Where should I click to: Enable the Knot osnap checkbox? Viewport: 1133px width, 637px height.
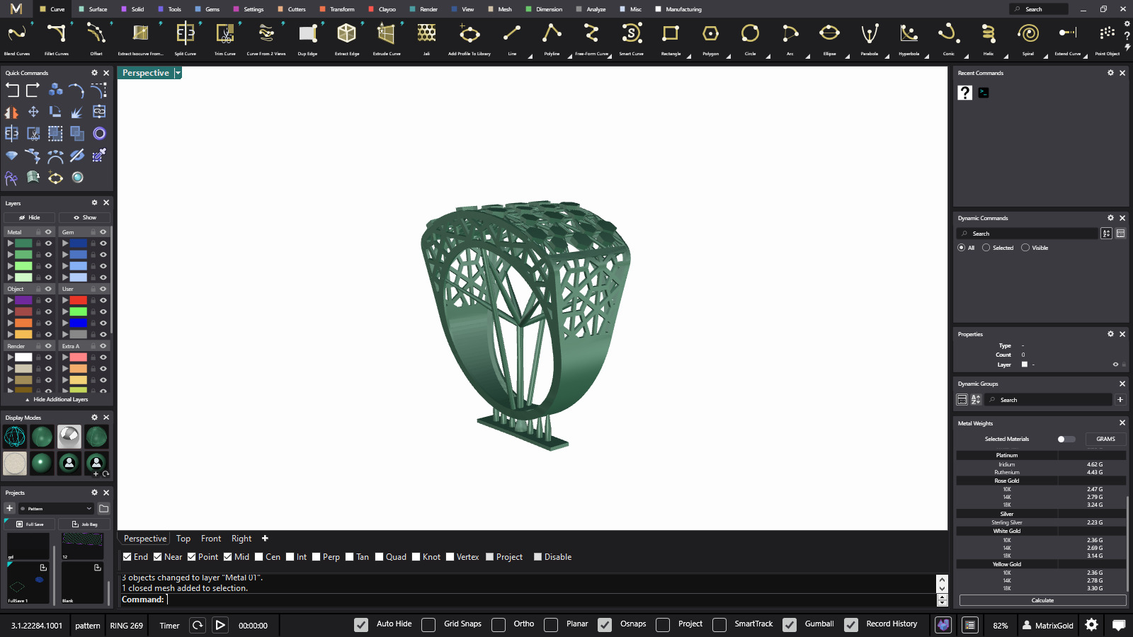pyautogui.click(x=416, y=557)
